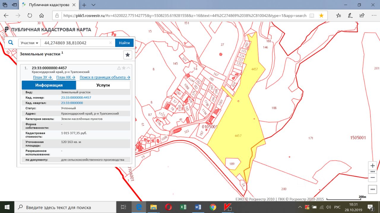Click the favorites star button in results header

128,55
